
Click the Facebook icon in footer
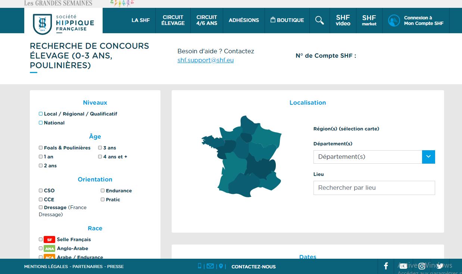tap(386, 266)
